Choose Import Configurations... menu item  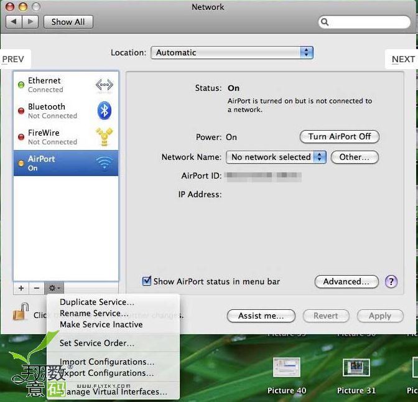tap(113, 362)
